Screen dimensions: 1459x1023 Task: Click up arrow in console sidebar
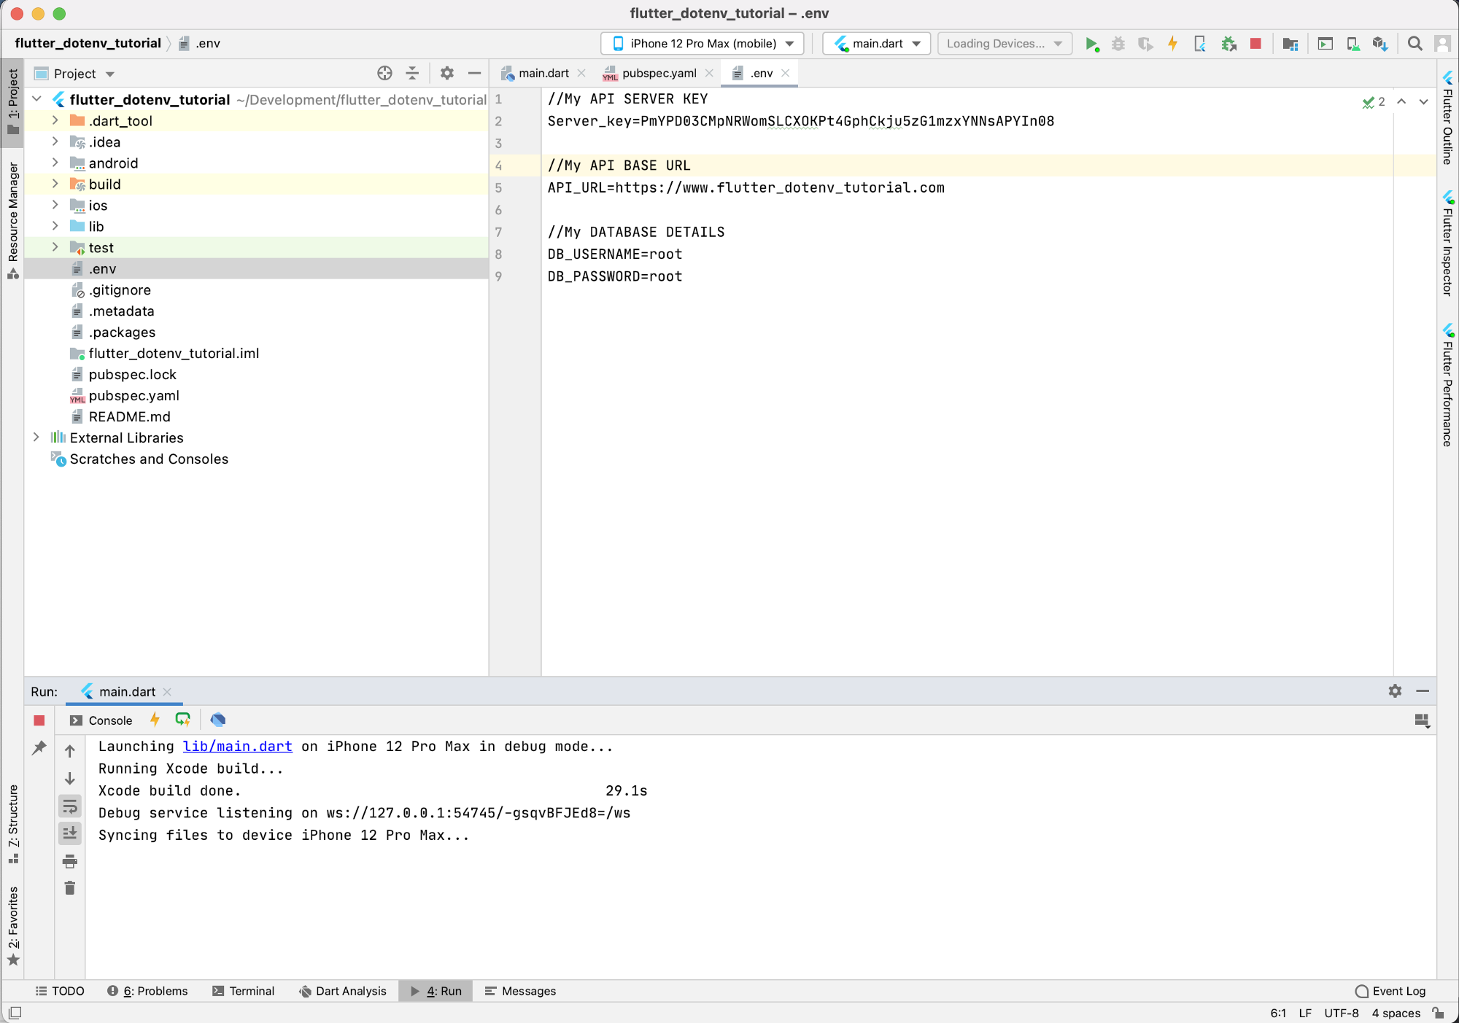pos(70,750)
